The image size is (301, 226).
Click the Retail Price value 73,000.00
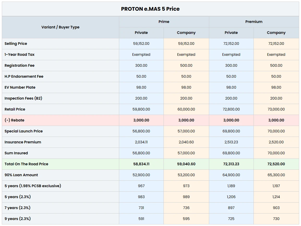276,109
